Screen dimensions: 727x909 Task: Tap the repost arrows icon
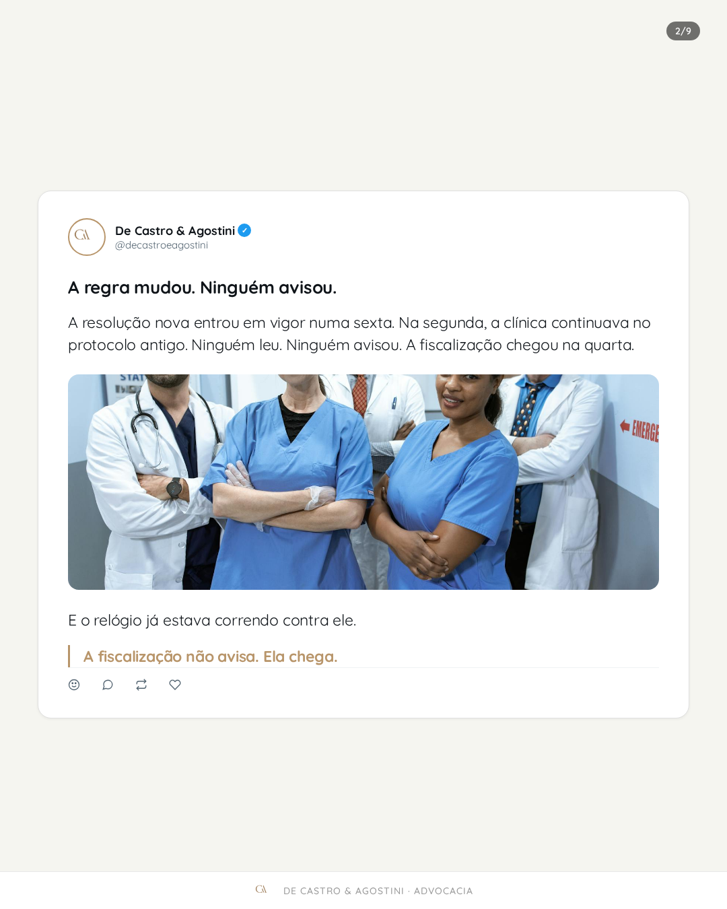coord(141,685)
